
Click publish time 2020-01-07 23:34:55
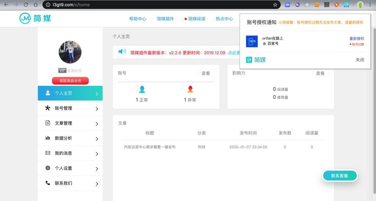point(248,147)
